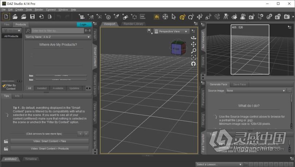This screenshot has width=295, height=167.
Task: Merge a file into the scene
Action: pyautogui.click(x=24, y=16)
